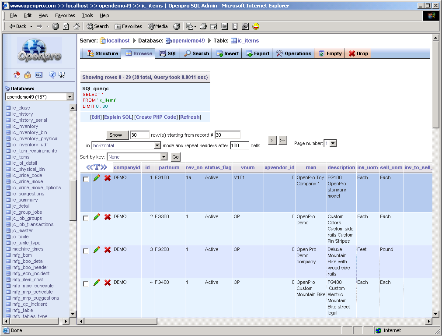Click the full texts toggle icon in table header

tap(97, 167)
